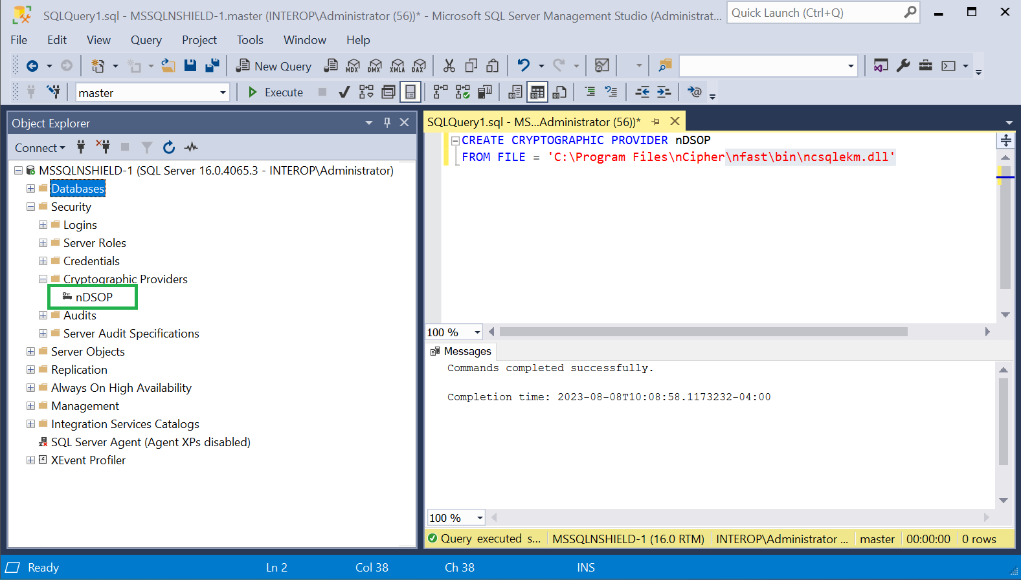Open the Query Options icon
The width and height of the screenshot is (1021, 580).
388,92
